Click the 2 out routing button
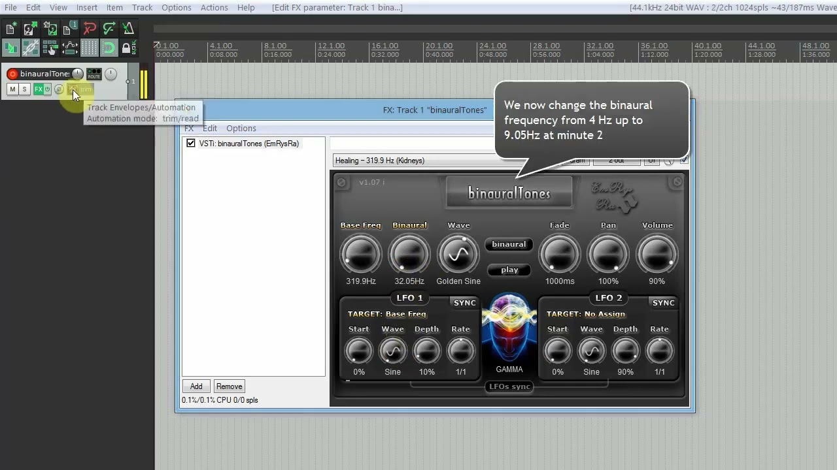This screenshot has width=837, height=470. [616, 161]
